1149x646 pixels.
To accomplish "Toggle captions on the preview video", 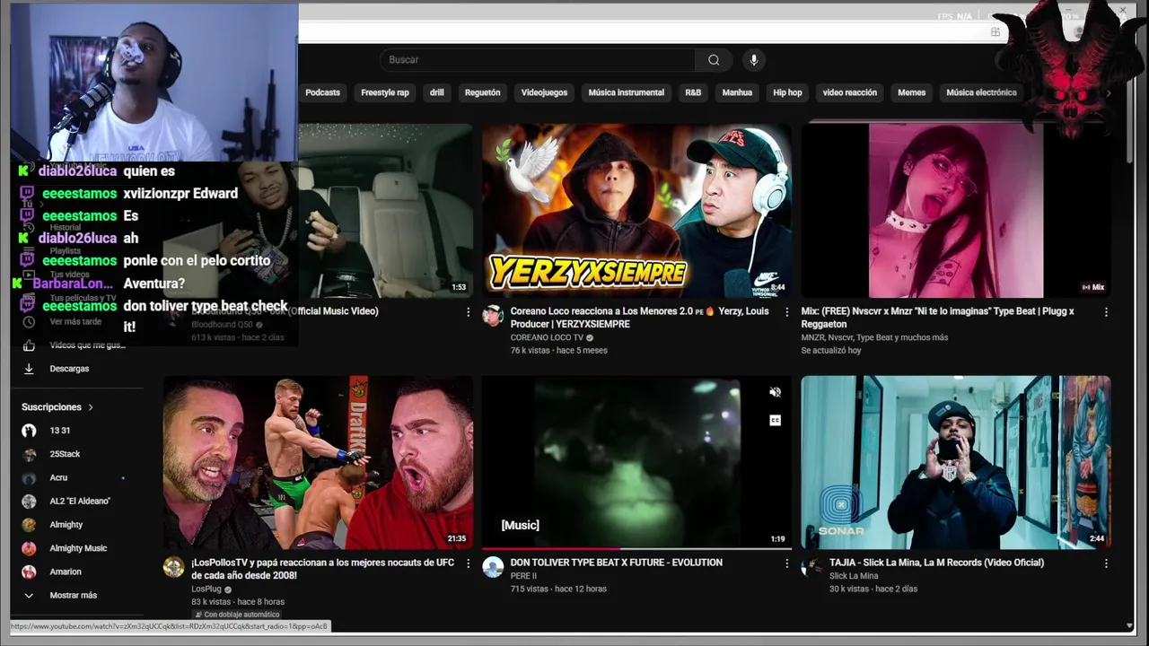I will [776, 420].
